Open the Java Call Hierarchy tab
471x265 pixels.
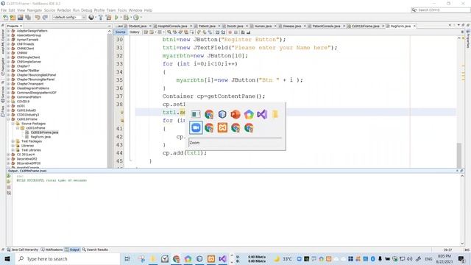pos(23,250)
